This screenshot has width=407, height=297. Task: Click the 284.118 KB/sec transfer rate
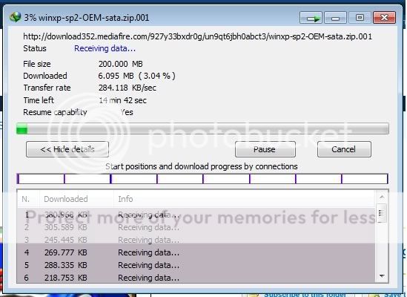click(x=128, y=88)
